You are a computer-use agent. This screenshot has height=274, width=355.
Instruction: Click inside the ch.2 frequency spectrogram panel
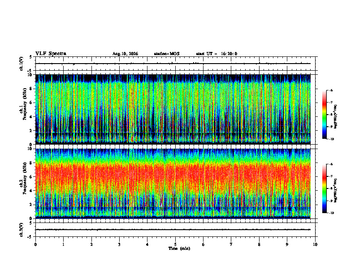click(173, 184)
